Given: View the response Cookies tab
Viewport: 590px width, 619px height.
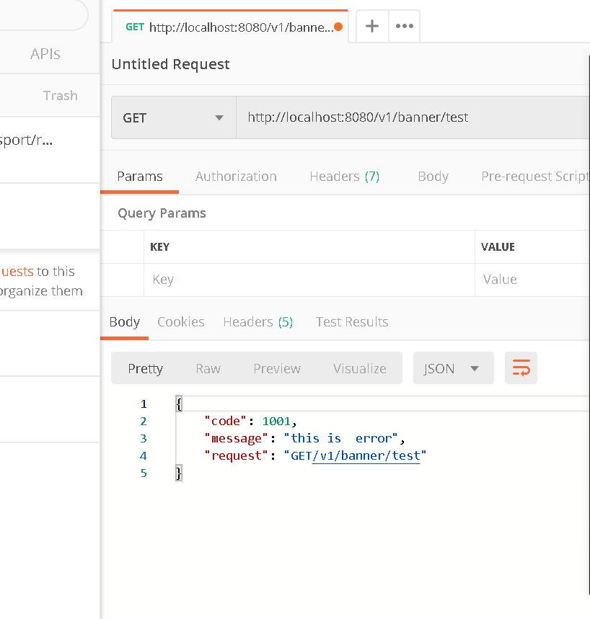Looking at the screenshot, I should click(181, 322).
